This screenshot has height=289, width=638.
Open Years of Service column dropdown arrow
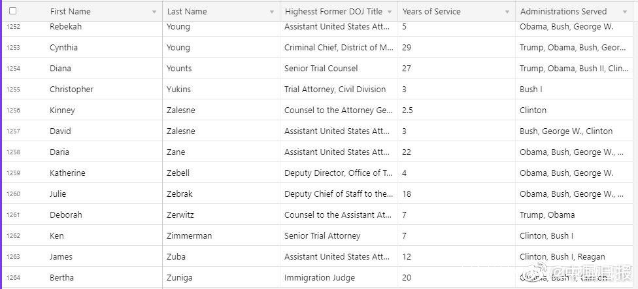click(x=507, y=12)
